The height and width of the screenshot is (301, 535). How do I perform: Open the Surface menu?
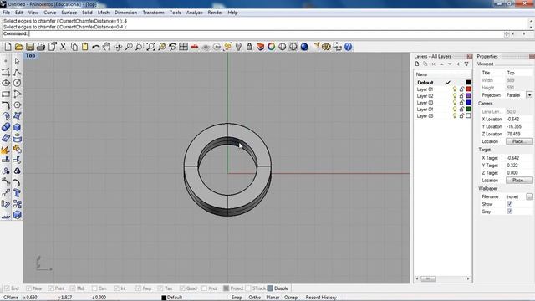[x=69, y=13]
